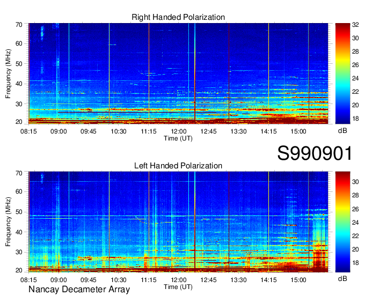Click the 09:00 time tick of Right Handed plot
Screen dimensions: 365x296
(59, 131)
